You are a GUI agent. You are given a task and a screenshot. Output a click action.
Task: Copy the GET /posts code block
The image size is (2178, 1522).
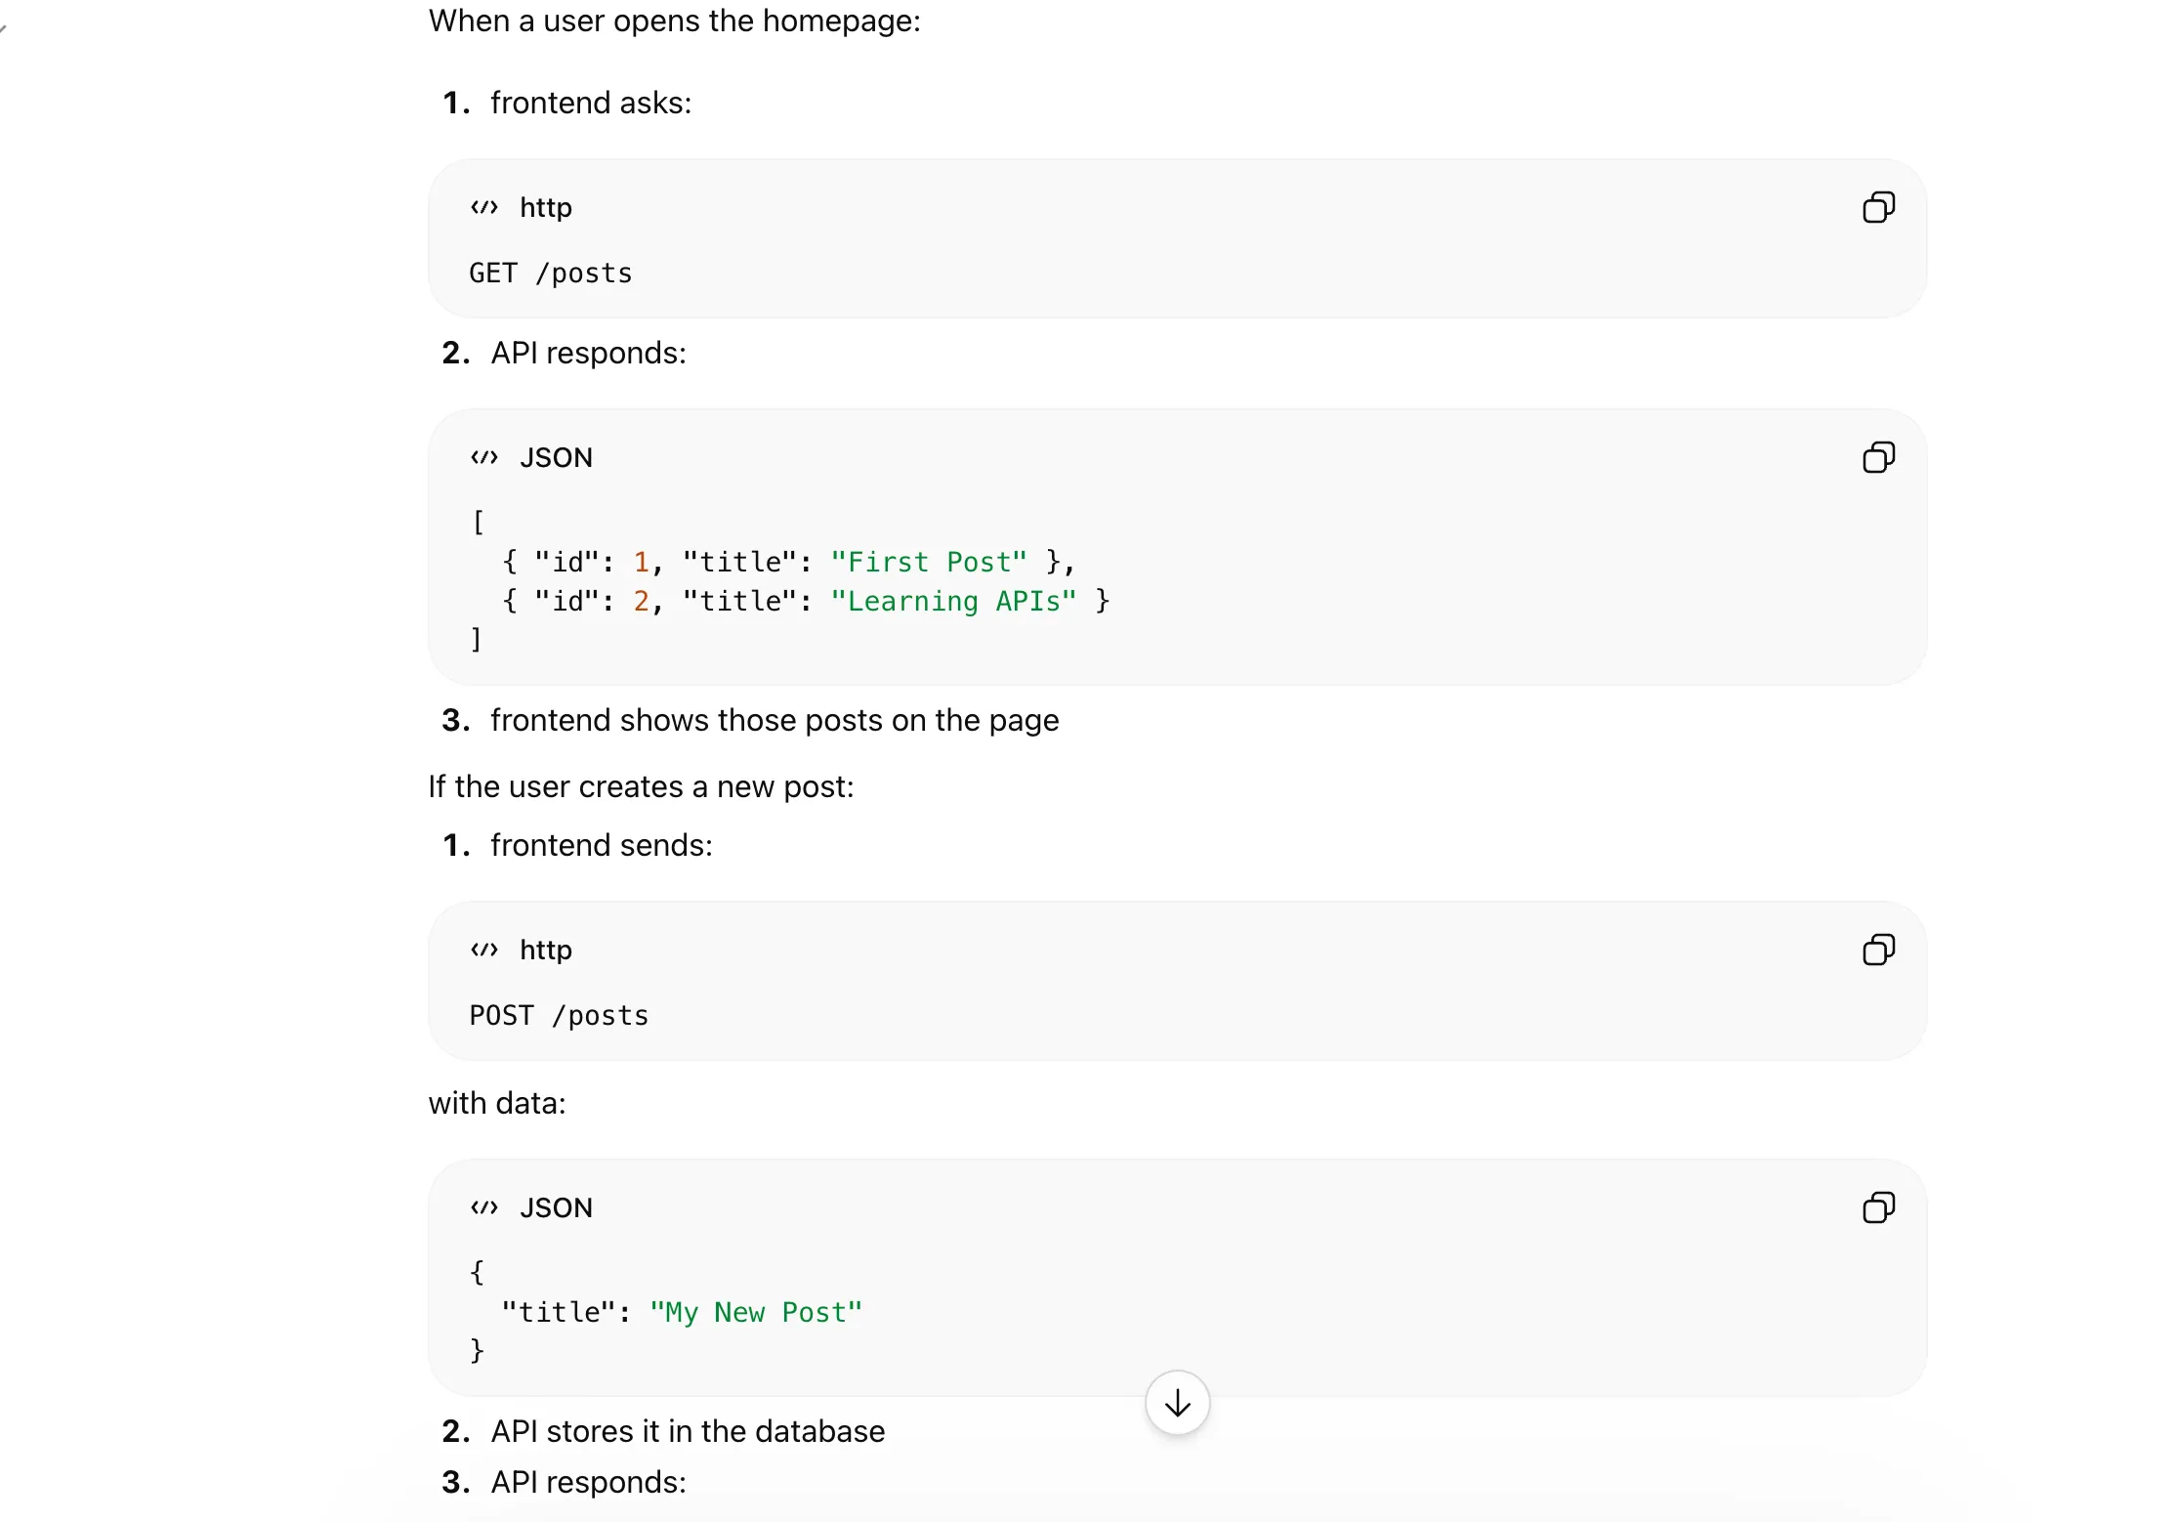tap(1878, 207)
